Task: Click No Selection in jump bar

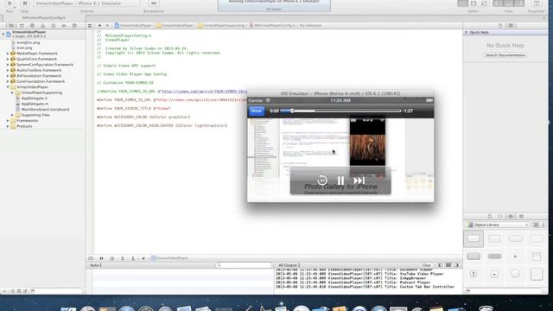Action: [311, 26]
